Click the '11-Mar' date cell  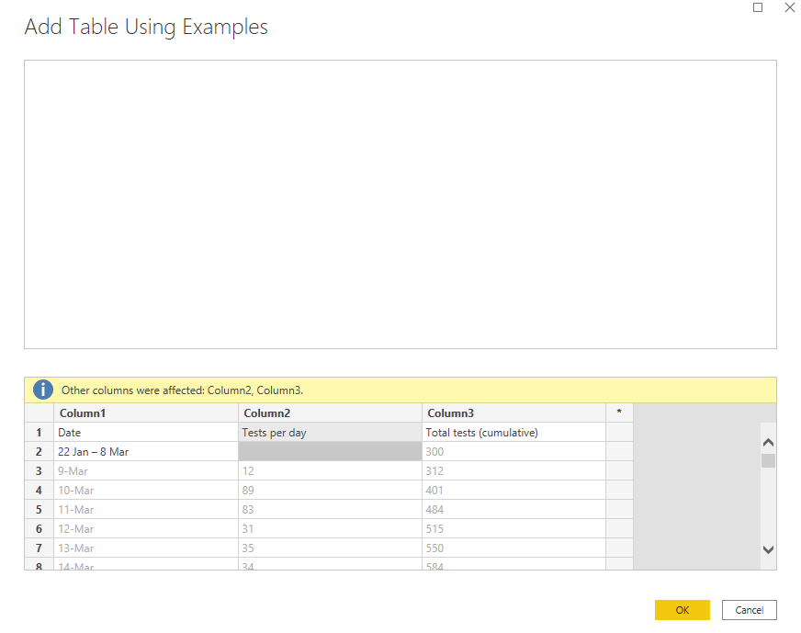coord(145,510)
